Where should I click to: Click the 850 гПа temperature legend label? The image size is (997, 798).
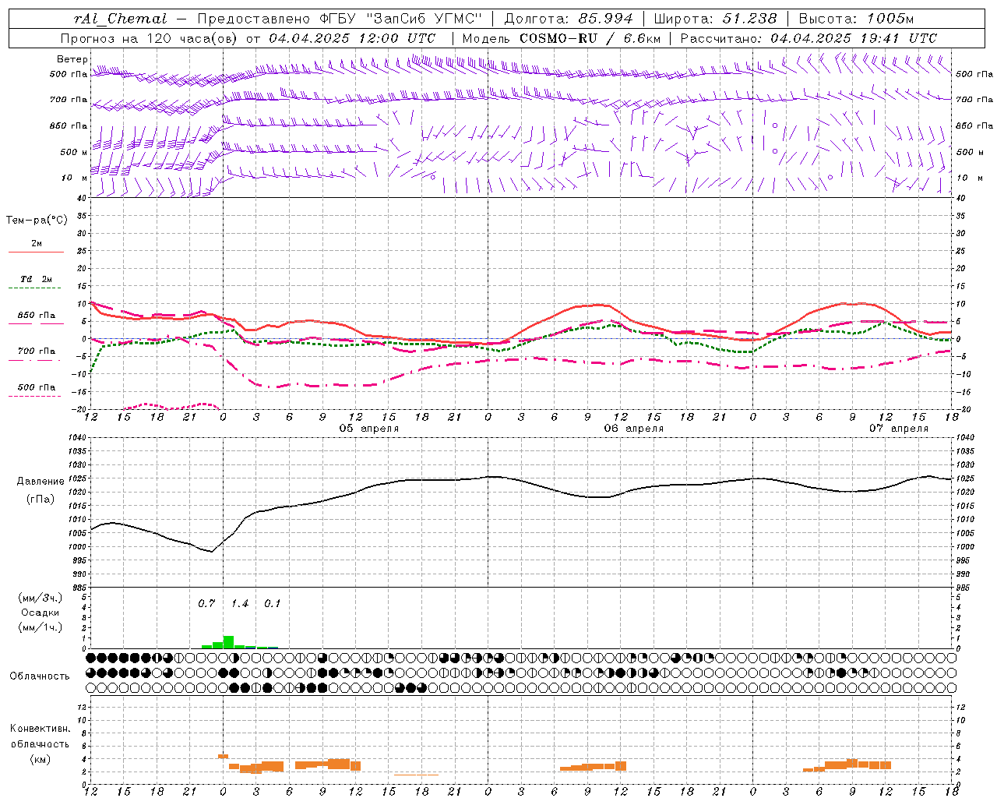(x=37, y=316)
